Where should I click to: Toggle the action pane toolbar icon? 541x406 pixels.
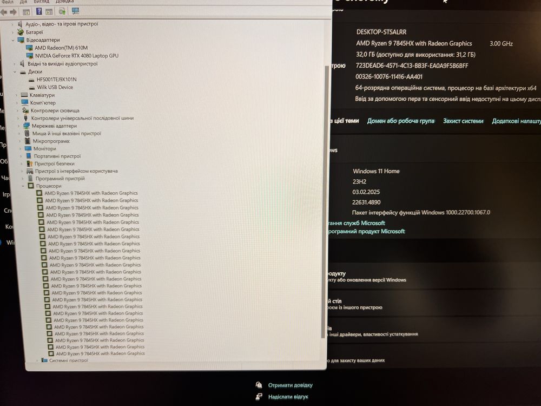[x=49, y=12]
